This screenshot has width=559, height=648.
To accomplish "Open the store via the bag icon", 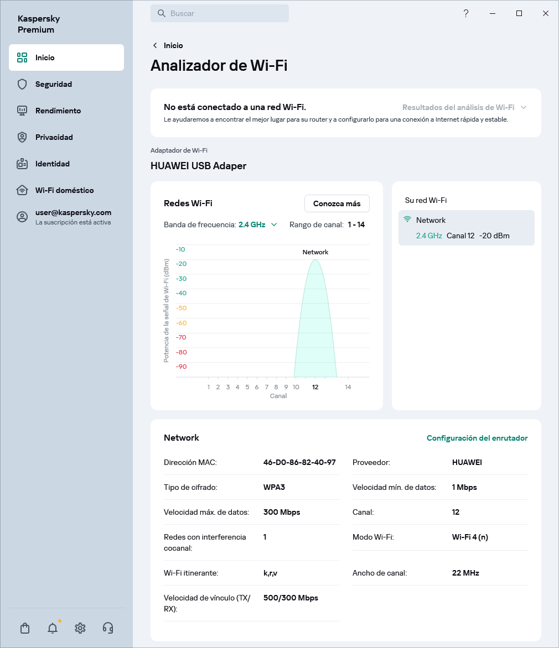I will click(24, 628).
